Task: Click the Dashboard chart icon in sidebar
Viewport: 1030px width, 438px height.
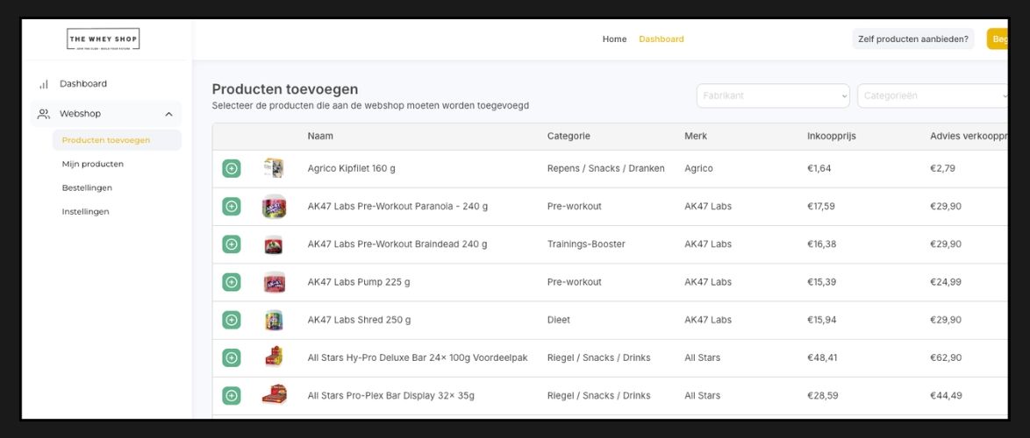Action: (x=43, y=84)
